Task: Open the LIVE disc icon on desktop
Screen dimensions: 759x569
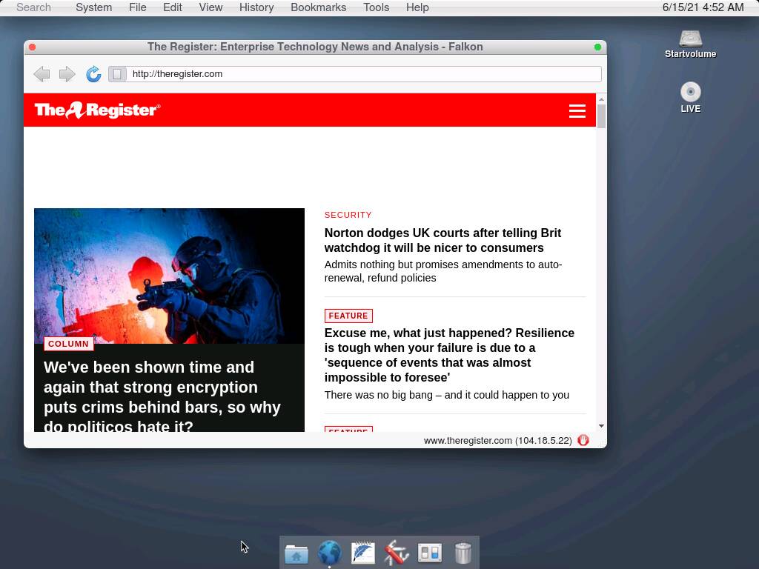Action: coord(690,98)
